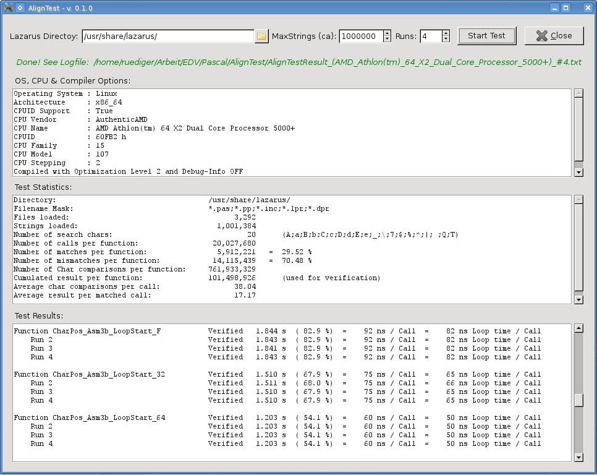Click the Close button with the X icon

[554, 36]
